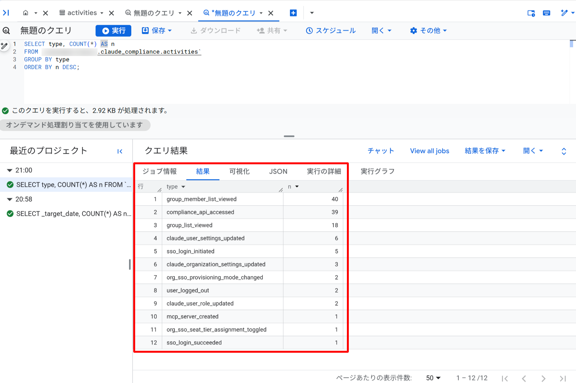
Task: Switch to the 実行の詳細 tab
Action: click(324, 171)
